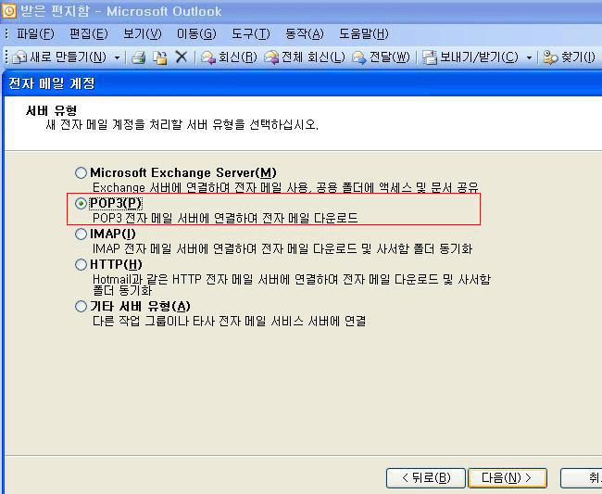Click the move to folder icon
This screenshot has height=494, width=602.
point(159,57)
